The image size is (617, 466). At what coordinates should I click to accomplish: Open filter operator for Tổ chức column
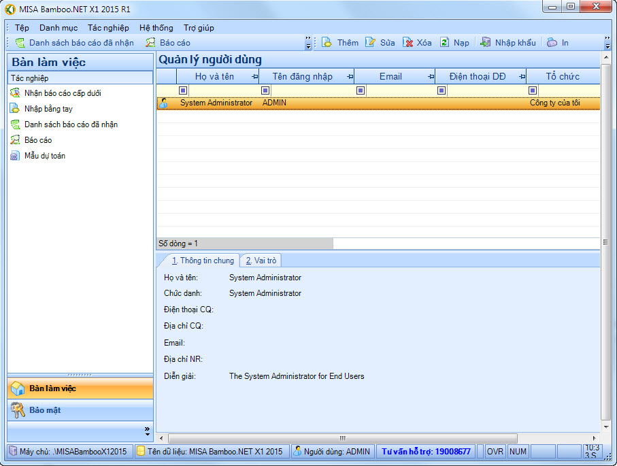(x=533, y=90)
